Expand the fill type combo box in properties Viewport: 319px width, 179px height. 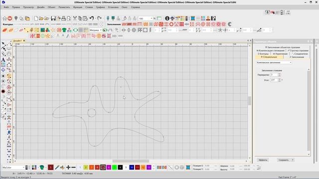tap(290, 63)
